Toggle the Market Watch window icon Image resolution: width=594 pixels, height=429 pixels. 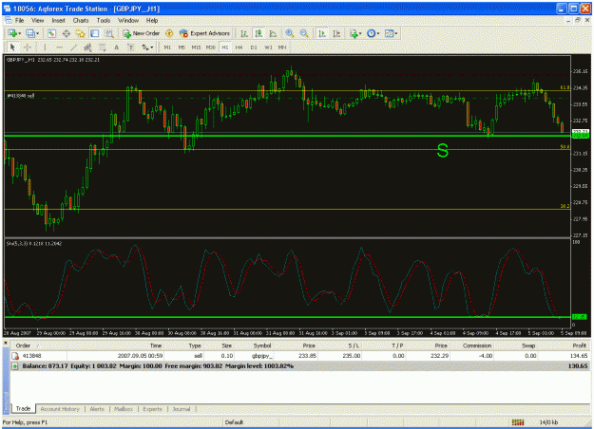pyautogui.click(x=51, y=33)
